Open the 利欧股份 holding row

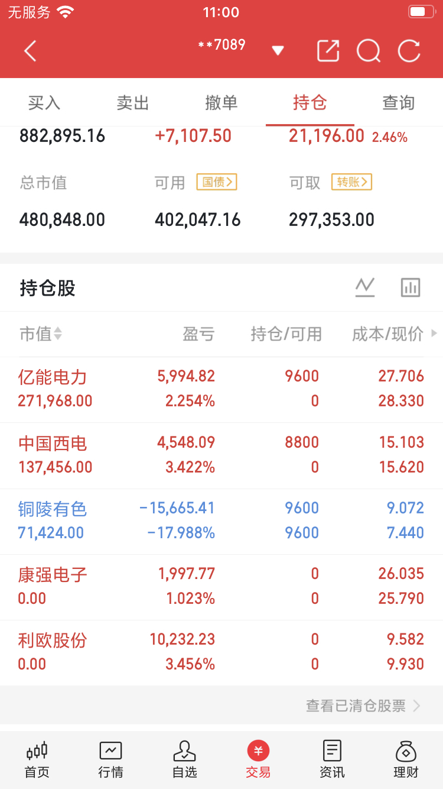[x=221, y=652]
